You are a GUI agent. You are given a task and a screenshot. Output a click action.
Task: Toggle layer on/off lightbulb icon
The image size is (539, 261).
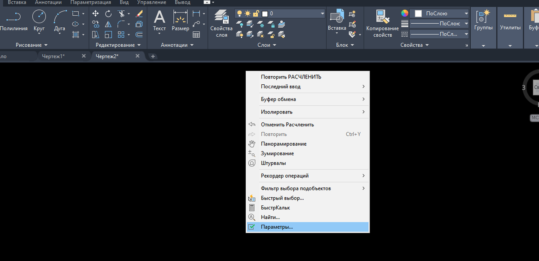coord(240,14)
